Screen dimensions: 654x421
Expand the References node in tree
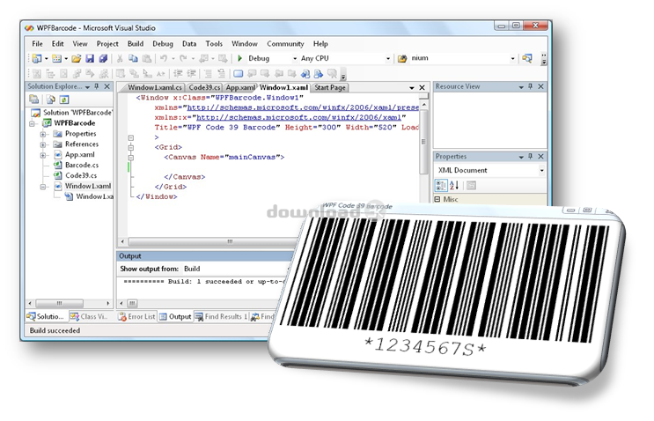42,144
